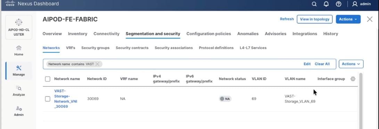Screen dimensions: 379x129
Task: Close the AIPOD-FE-FABRIC panel
Action: coord(370,19)
